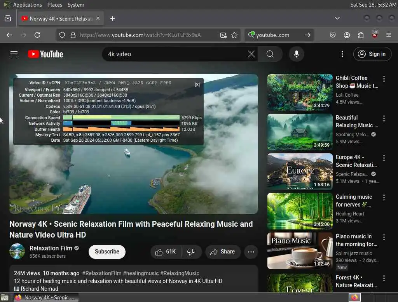Click #healingmusic hashtag
Viewport: 398px width, 302px height.
[141, 273]
